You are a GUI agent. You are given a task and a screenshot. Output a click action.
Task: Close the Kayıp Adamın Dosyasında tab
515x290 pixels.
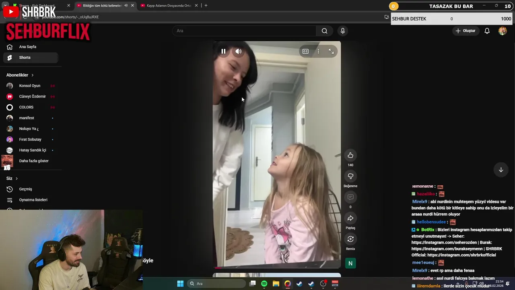[196, 6]
